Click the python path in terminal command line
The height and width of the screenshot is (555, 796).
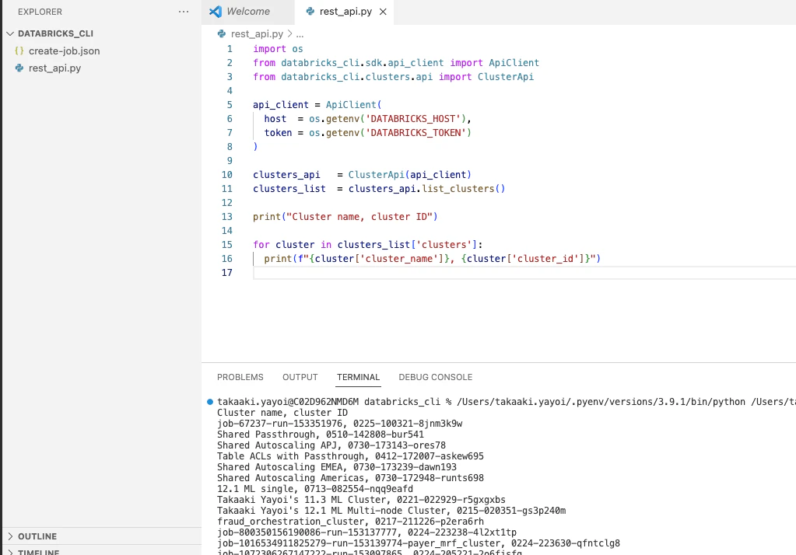[x=601, y=402]
